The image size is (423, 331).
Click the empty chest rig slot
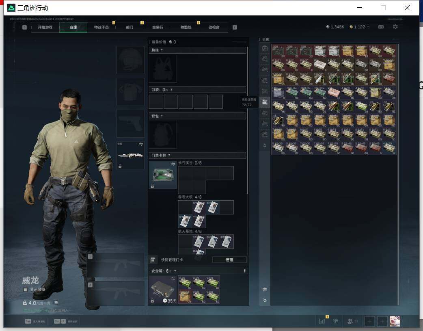click(x=163, y=69)
